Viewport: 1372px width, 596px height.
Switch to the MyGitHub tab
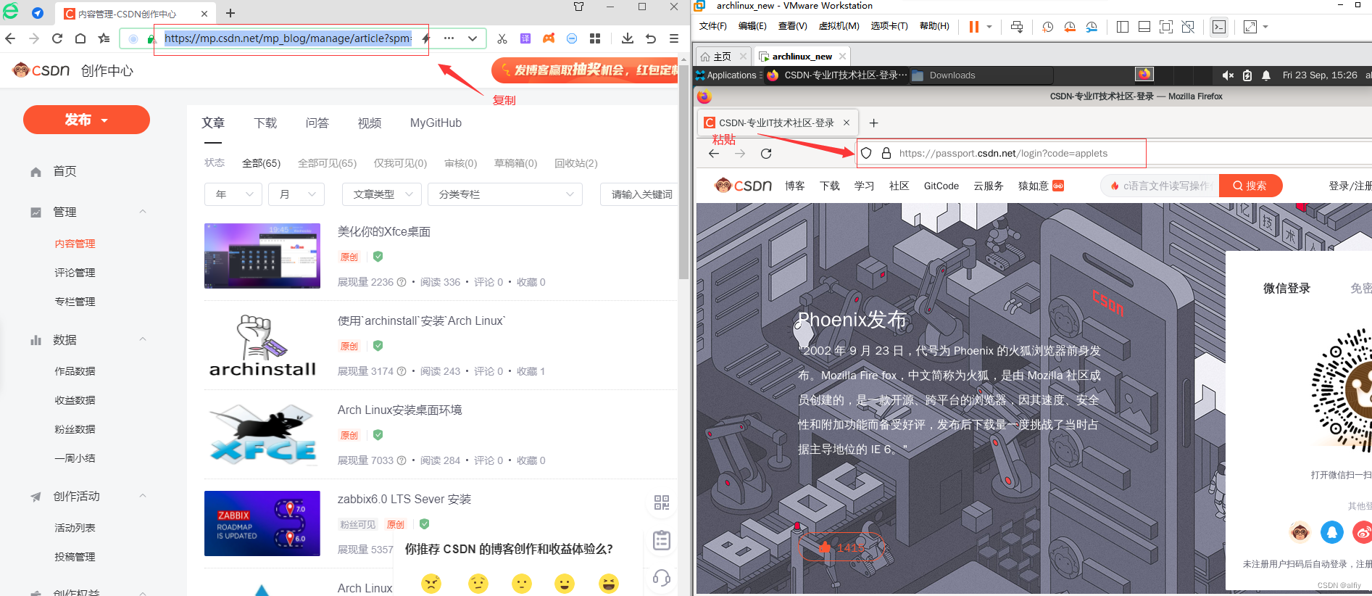[x=436, y=123]
